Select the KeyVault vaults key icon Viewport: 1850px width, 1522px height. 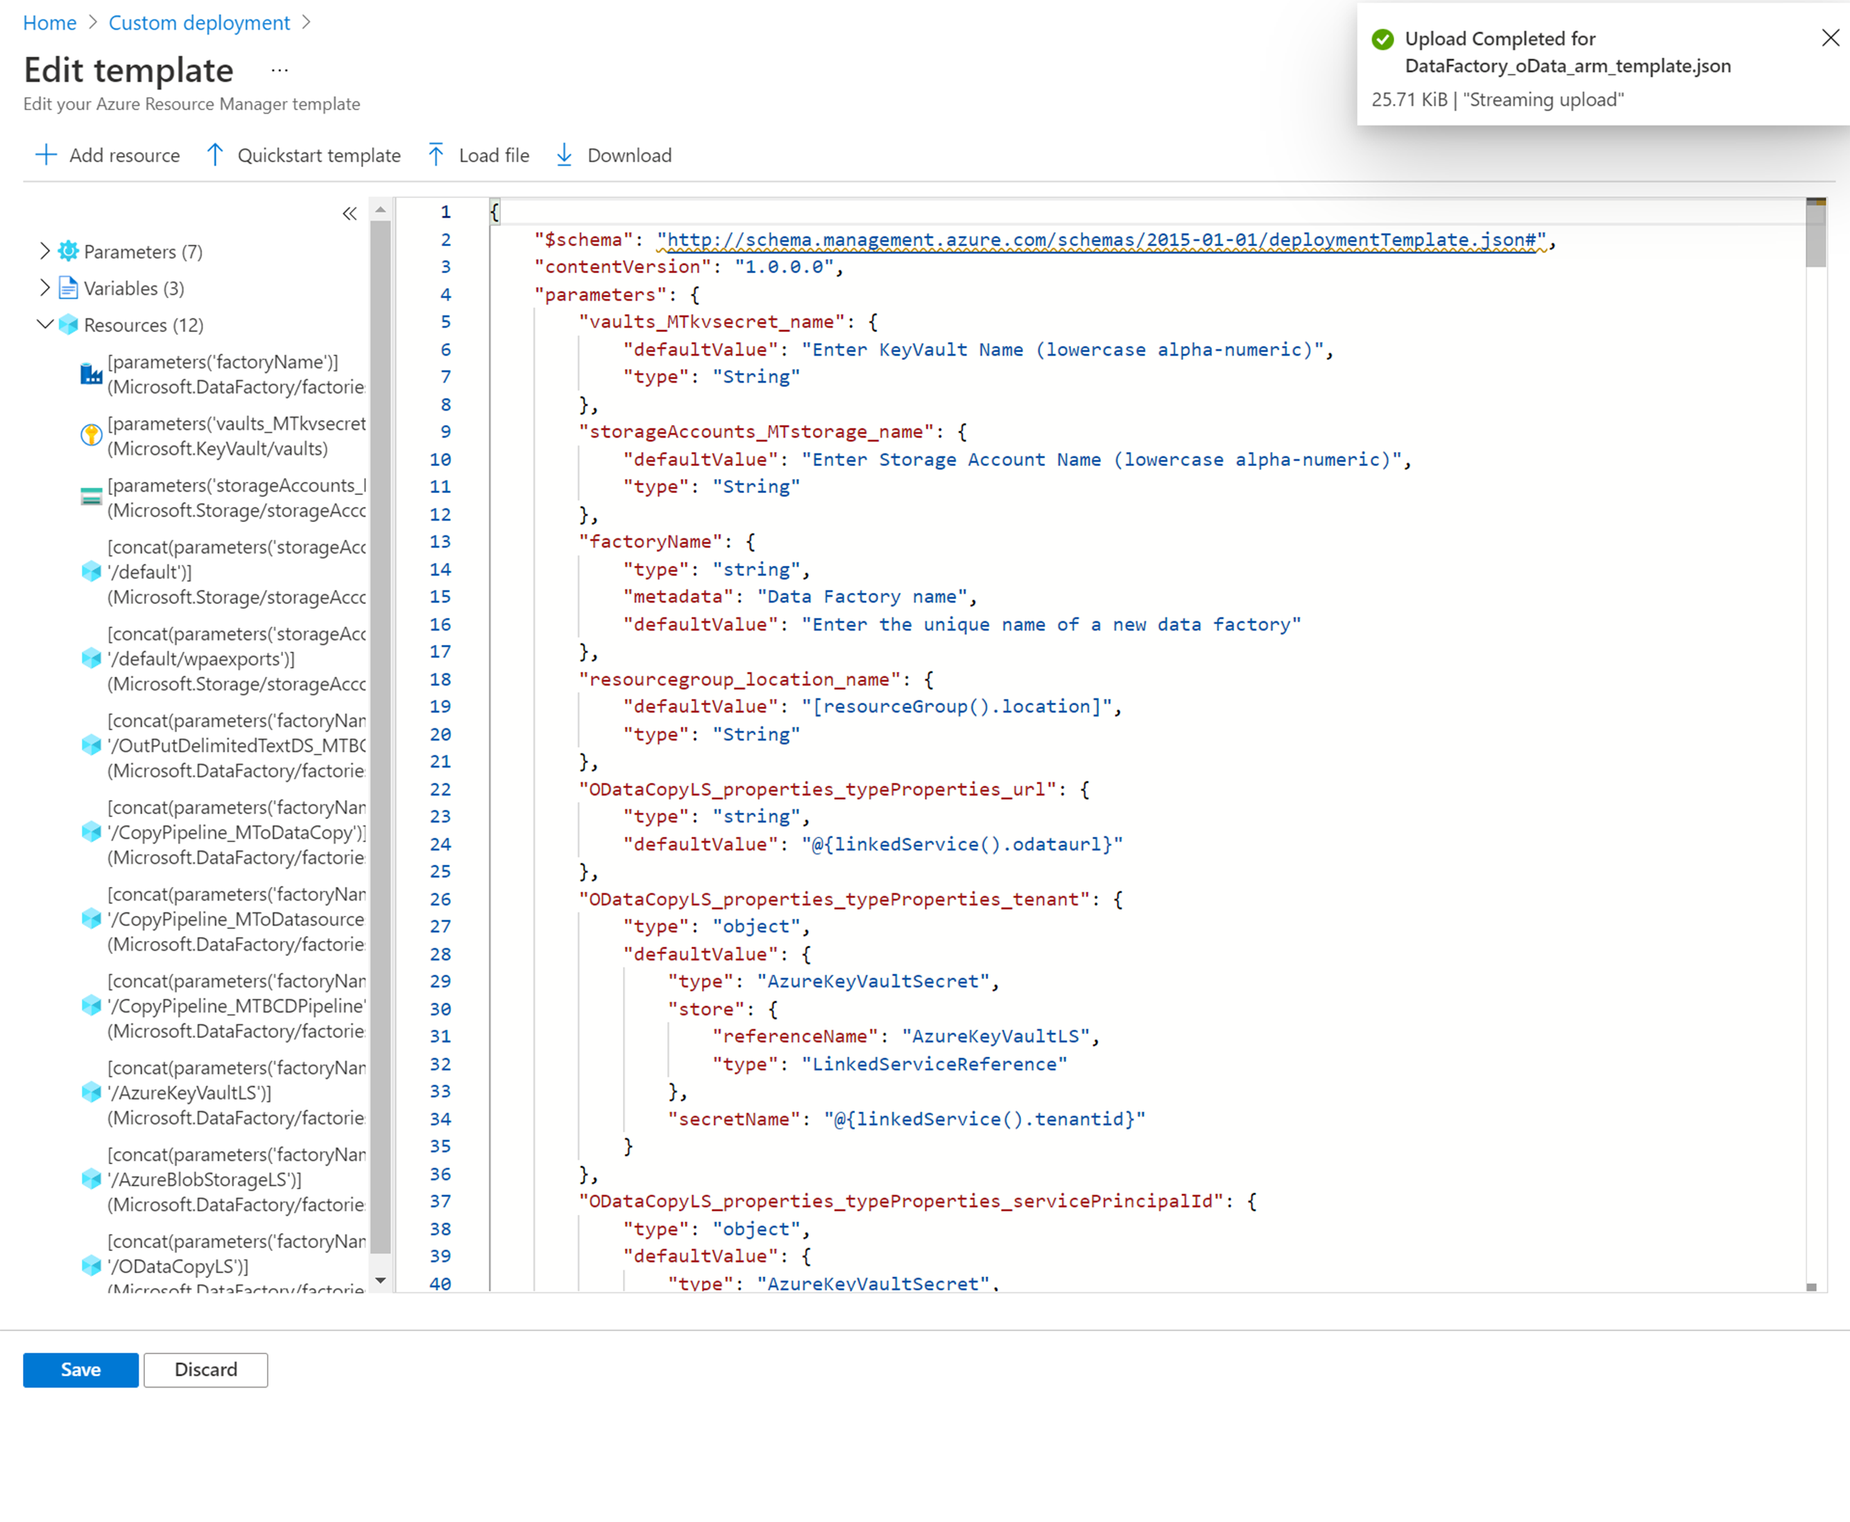click(x=92, y=435)
